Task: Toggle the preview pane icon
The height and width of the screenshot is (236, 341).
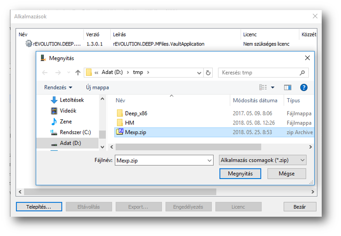Action: tap(288, 87)
